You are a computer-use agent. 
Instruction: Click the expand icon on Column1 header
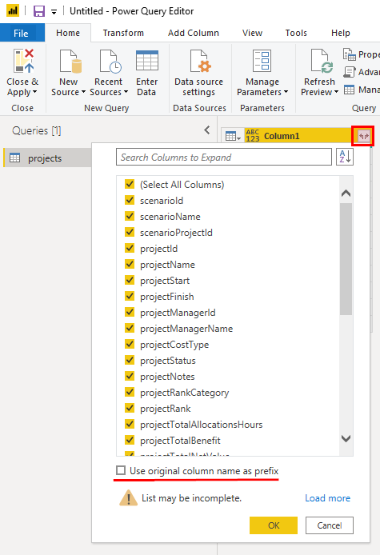(363, 136)
